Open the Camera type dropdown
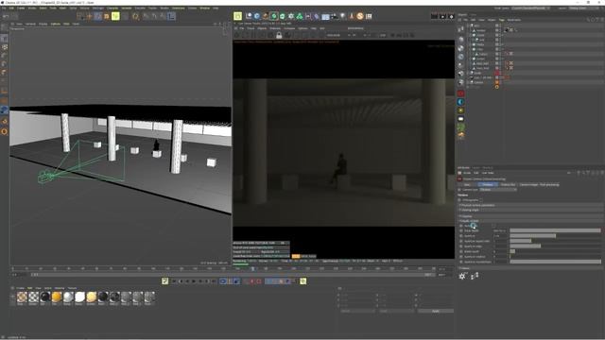 pyautogui.click(x=498, y=190)
